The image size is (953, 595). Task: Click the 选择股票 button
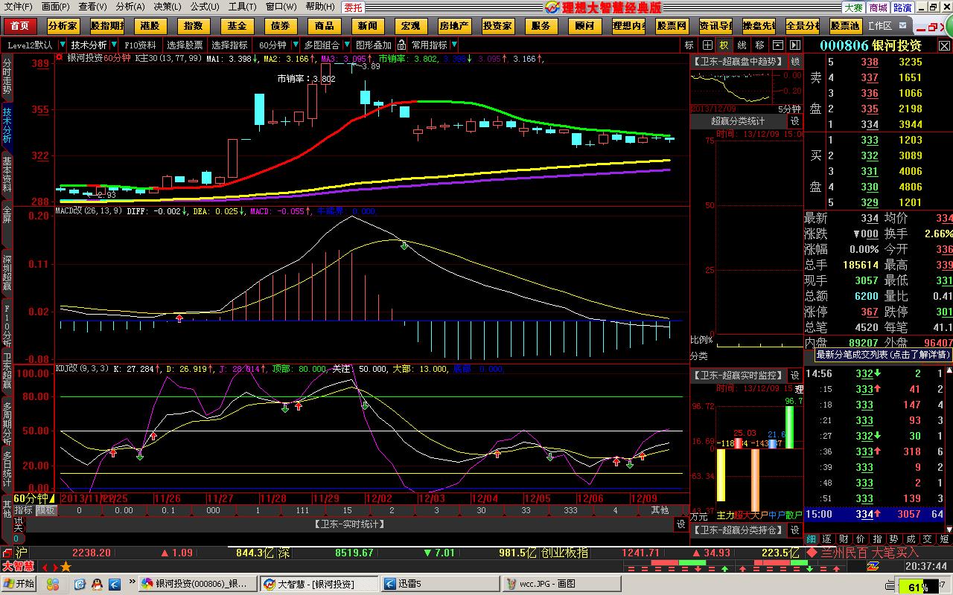tap(185, 45)
